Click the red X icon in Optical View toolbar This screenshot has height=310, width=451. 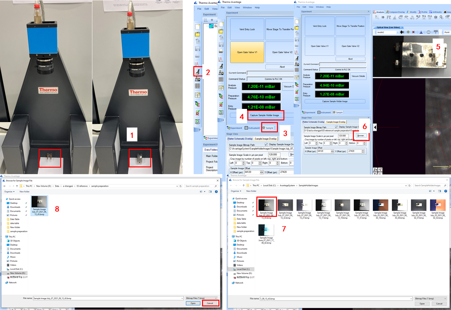click(x=413, y=32)
